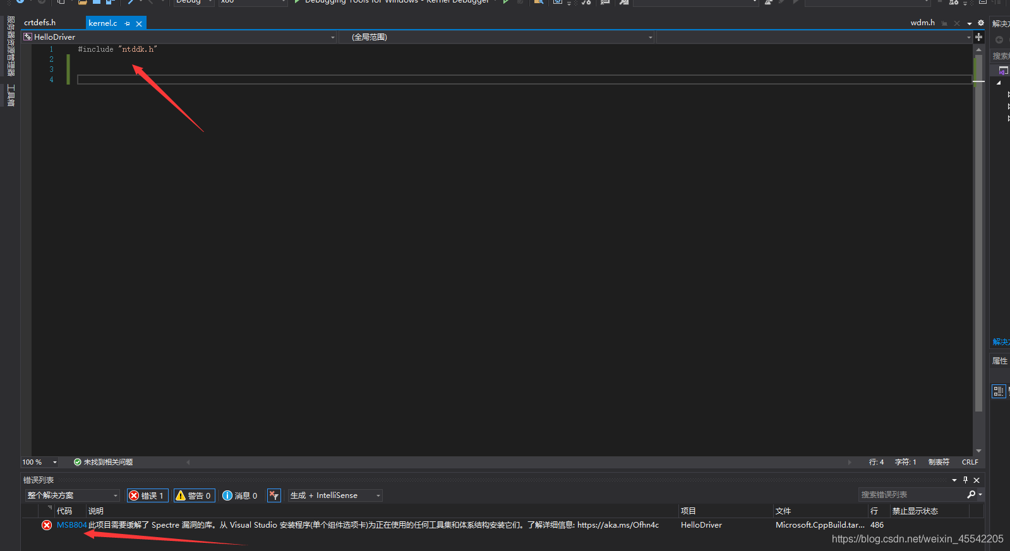1010x551 pixels.
Task: Open the global scope (全局范围) dropdown
Action: click(496, 37)
